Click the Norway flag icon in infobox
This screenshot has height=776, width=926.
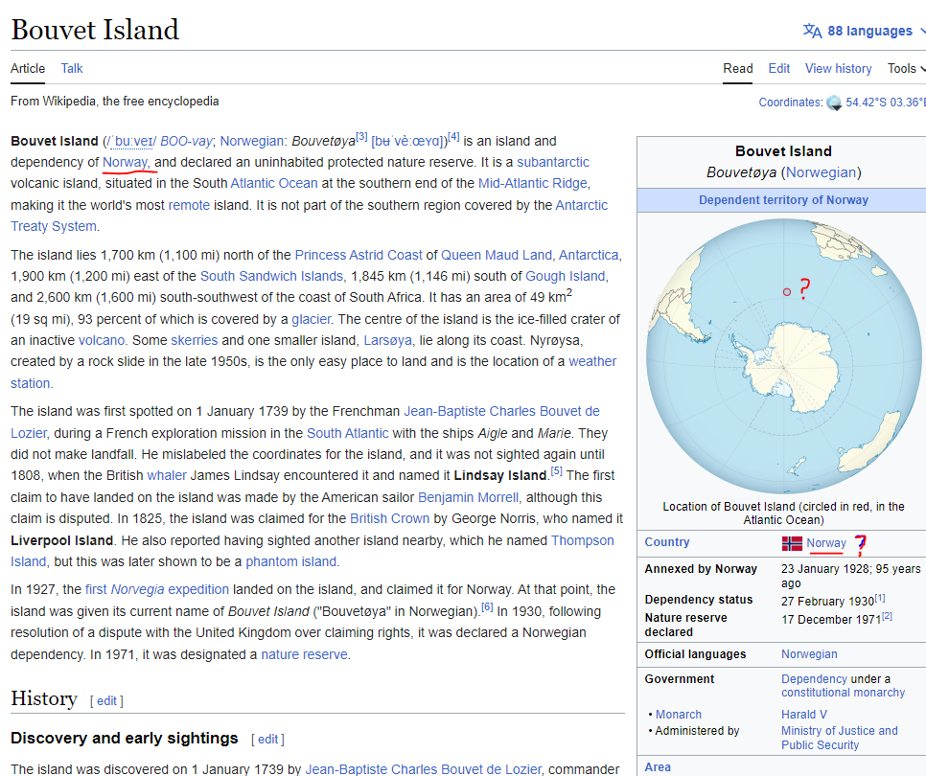[x=792, y=543]
